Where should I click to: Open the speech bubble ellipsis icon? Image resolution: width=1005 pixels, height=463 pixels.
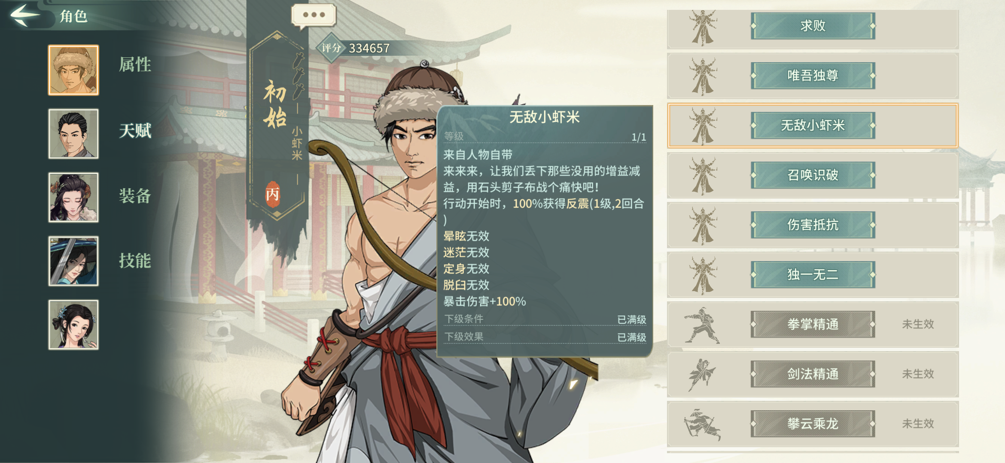pos(314,15)
